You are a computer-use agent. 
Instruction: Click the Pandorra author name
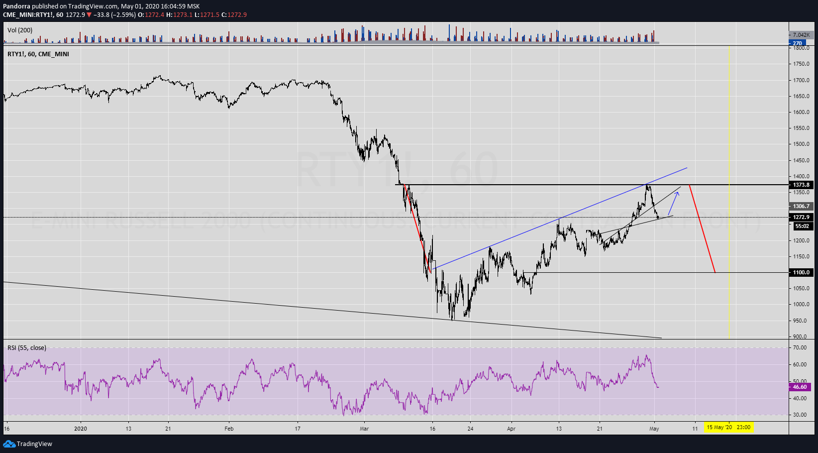point(16,6)
